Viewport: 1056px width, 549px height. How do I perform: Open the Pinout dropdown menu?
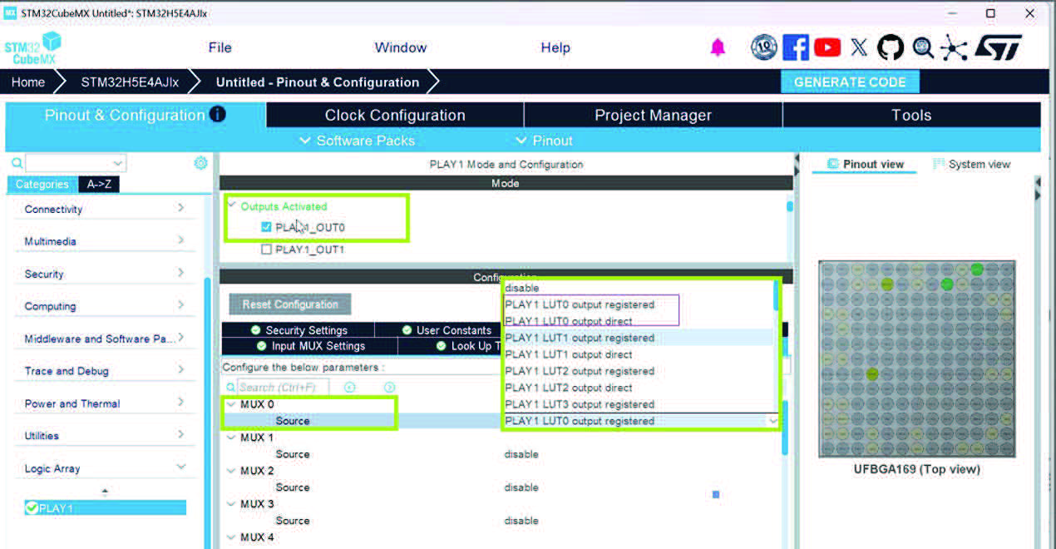(544, 141)
